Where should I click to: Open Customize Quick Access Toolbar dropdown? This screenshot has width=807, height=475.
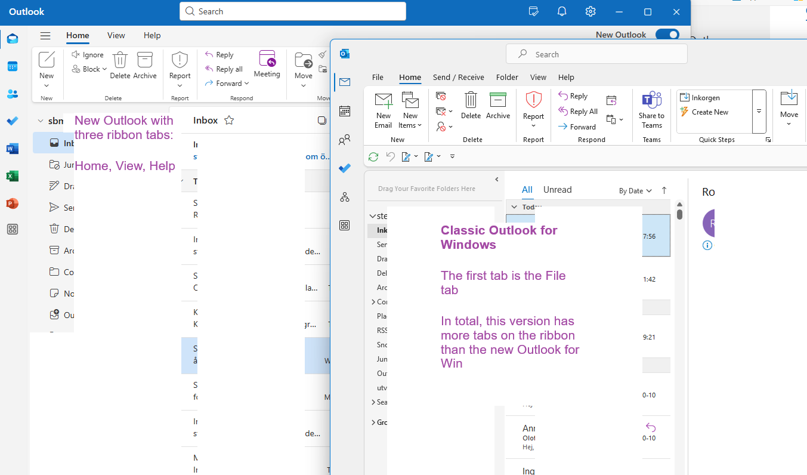pos(452,156)
